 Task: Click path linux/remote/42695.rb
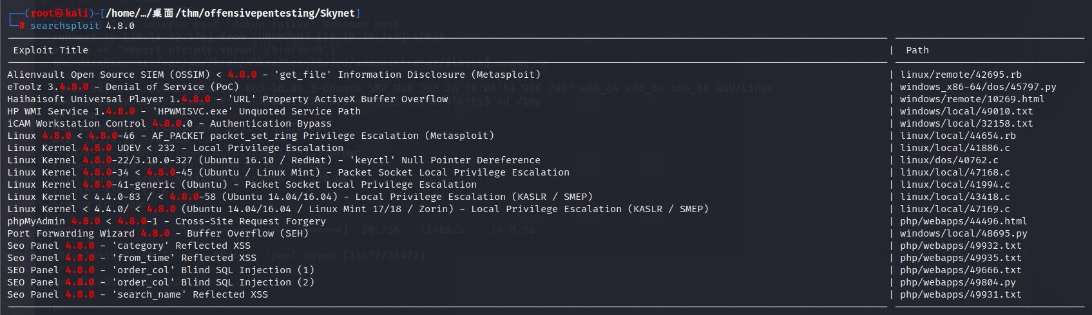(x=961, y=75)
